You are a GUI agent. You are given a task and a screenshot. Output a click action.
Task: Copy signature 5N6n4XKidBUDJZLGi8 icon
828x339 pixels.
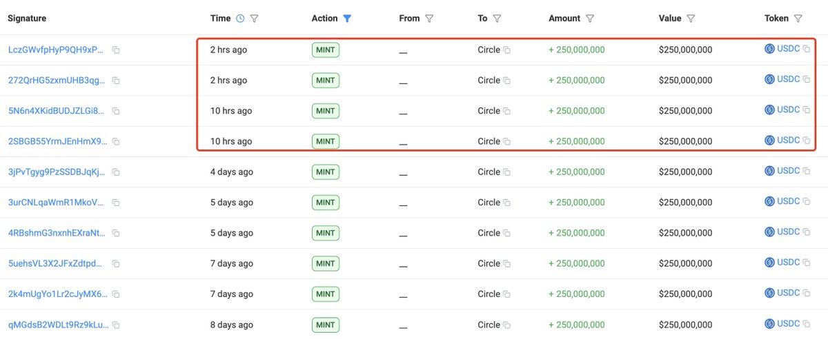pos(116,111)
